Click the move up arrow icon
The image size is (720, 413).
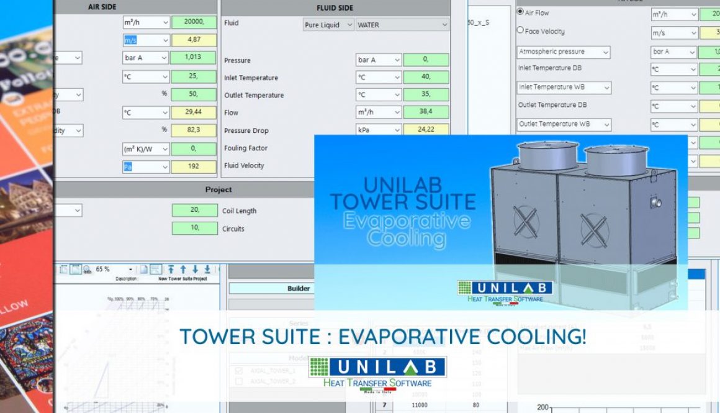point(183,268)
